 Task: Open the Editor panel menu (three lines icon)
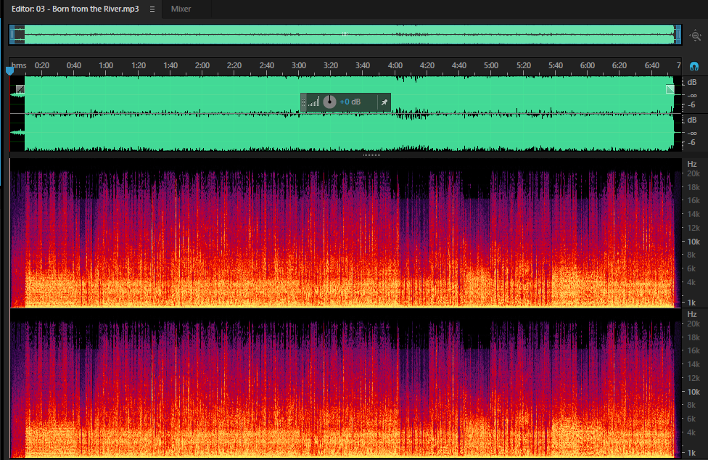point(152,9)
